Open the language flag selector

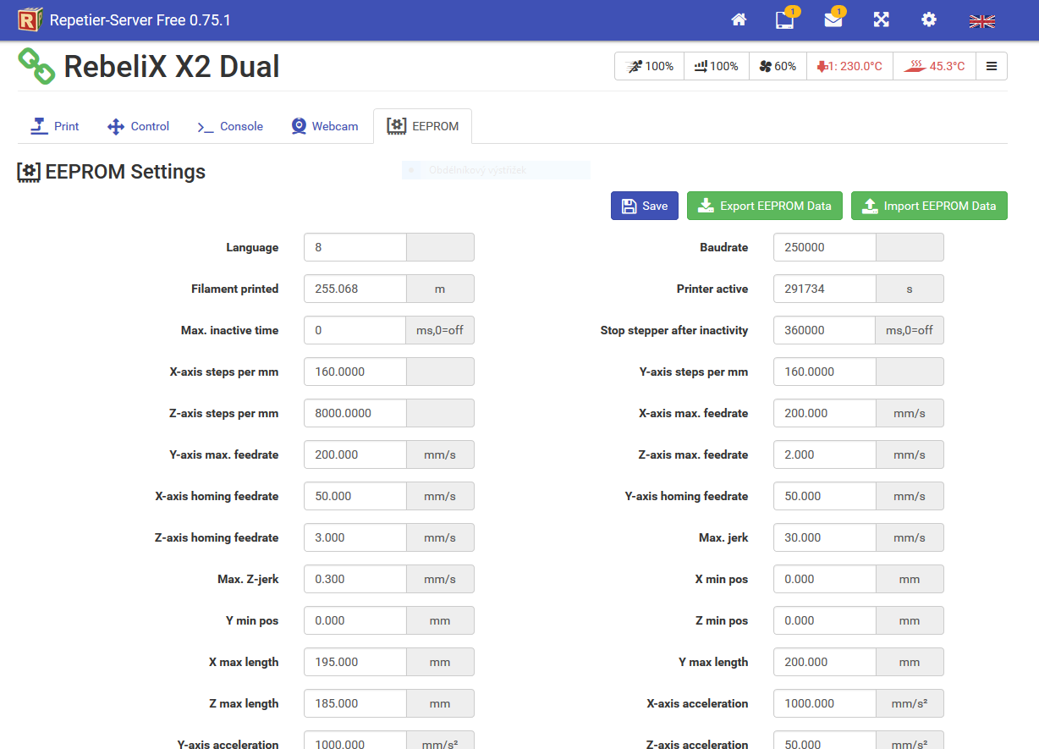point(981,21)
